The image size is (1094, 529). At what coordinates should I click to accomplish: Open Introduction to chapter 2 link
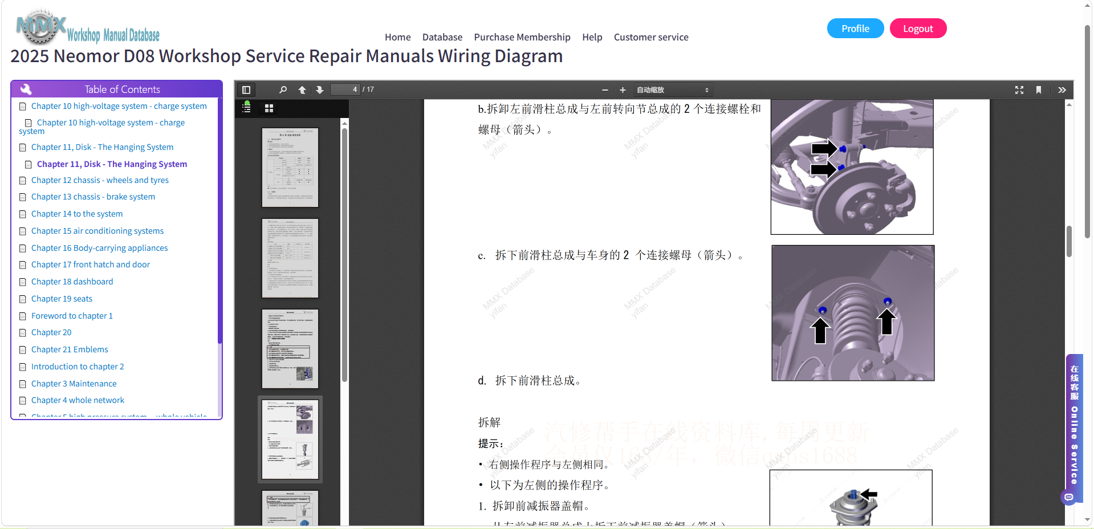78,367
